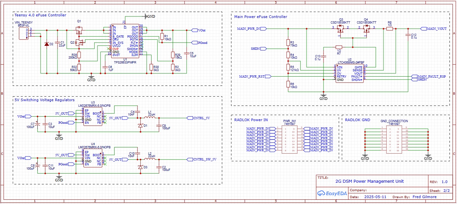Select the VOut output port near C5
Viewport: 457px width, 204px height.
point(199,30)
